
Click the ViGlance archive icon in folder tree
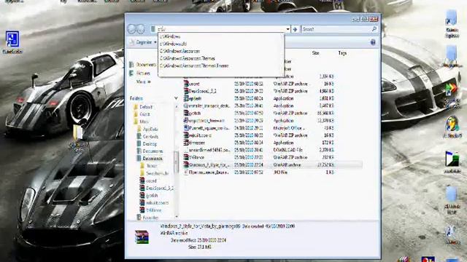click(142, 210)
